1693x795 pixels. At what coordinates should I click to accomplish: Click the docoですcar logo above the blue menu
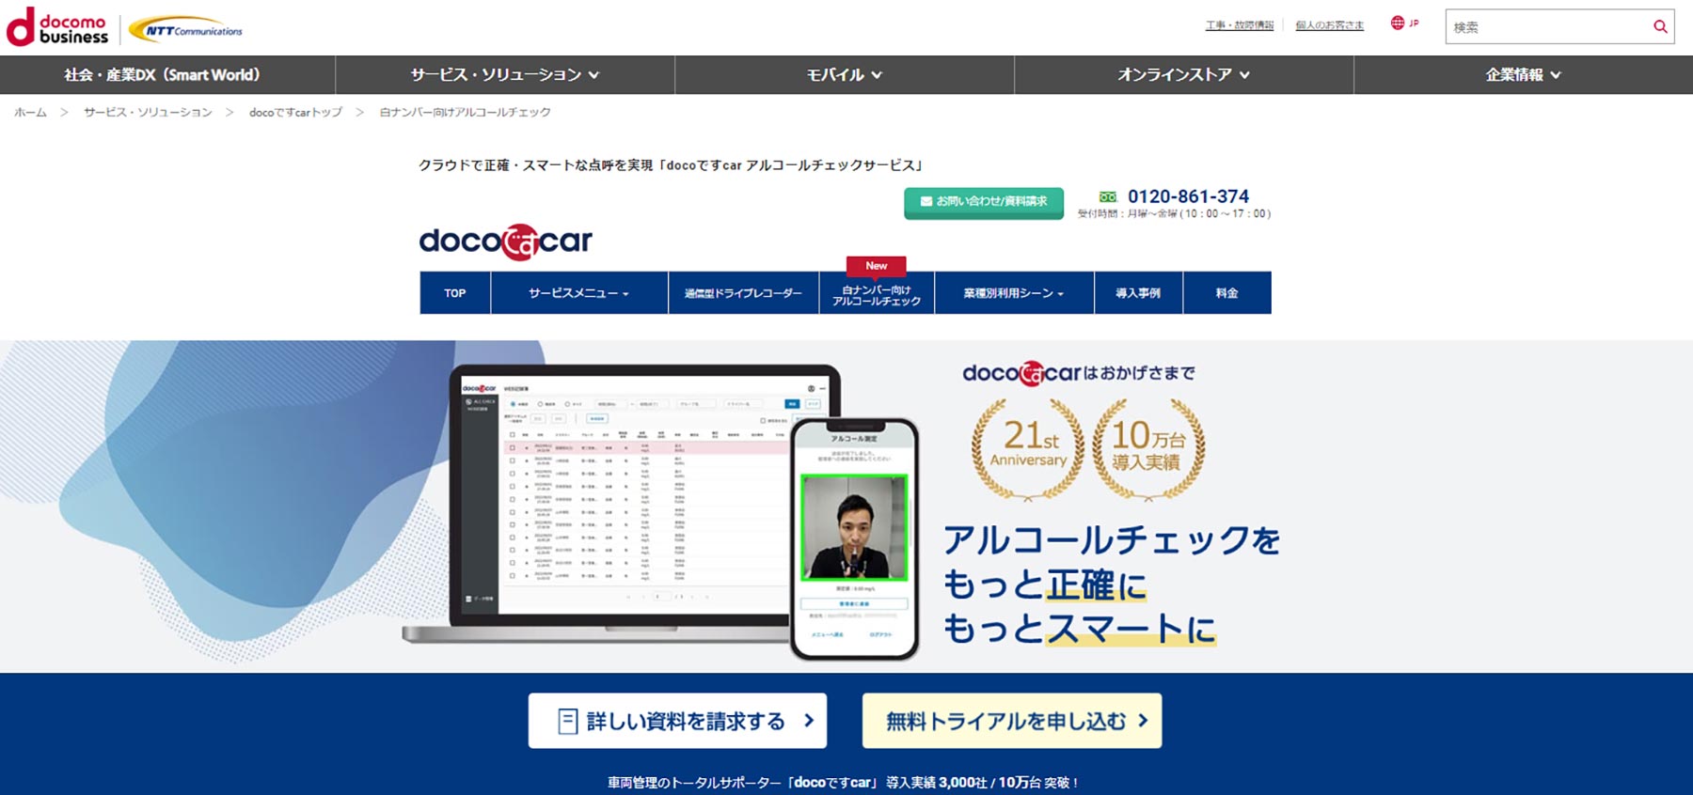505,242
